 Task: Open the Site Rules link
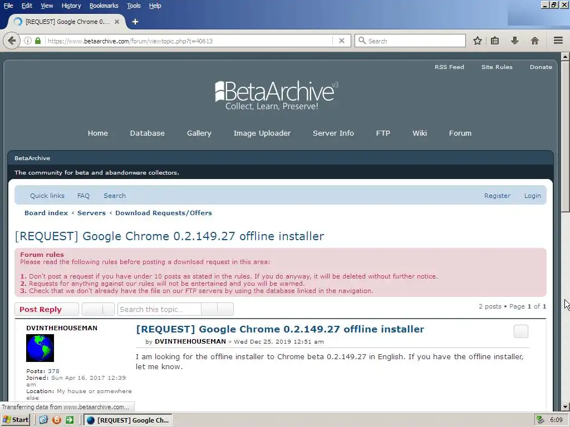pos(497,67)
